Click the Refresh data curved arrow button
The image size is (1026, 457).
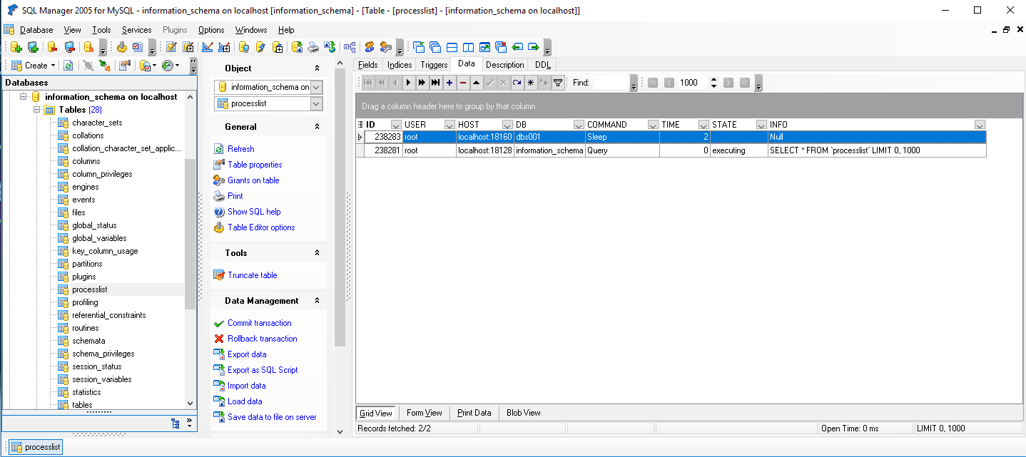pyautogui.click(x=517, y=83)
